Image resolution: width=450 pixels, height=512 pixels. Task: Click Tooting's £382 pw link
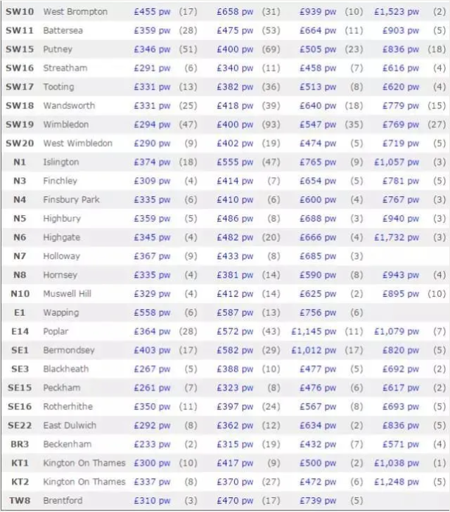236,87
